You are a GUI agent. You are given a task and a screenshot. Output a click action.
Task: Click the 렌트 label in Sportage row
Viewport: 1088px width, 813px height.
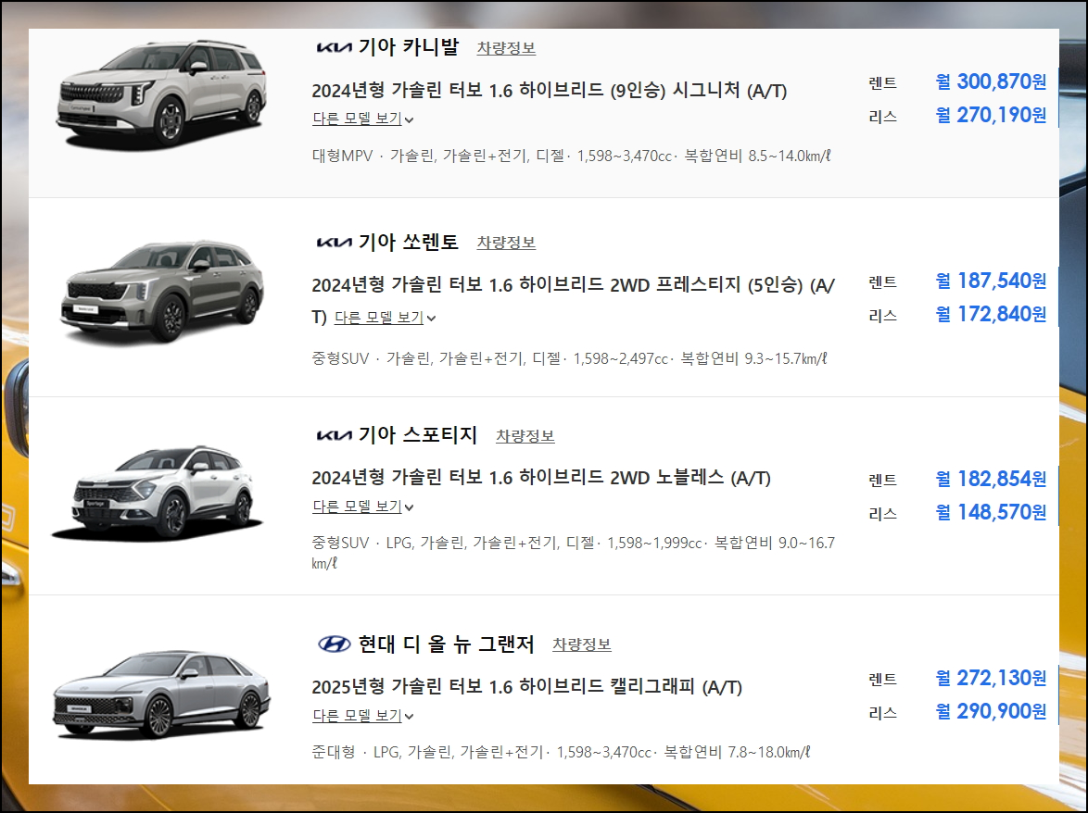coord(882,481)
